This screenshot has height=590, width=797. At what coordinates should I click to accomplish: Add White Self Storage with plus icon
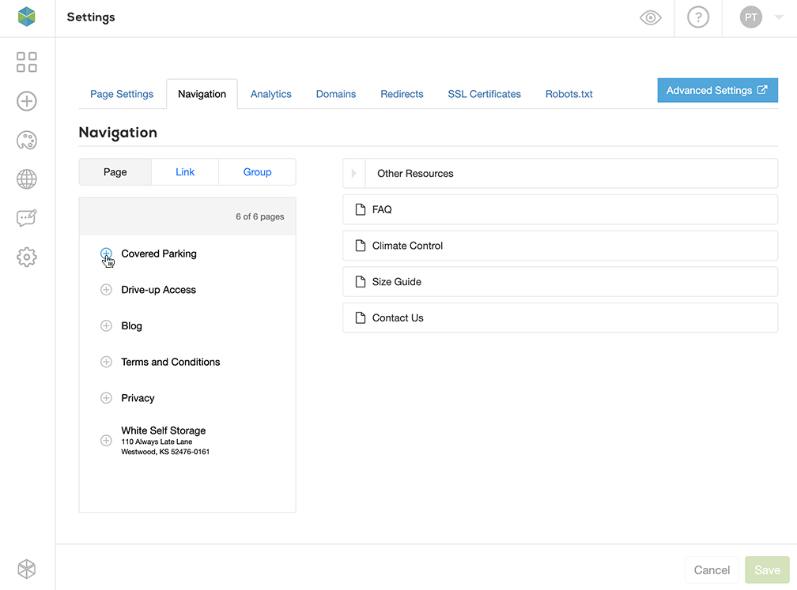tap(106, 440)
